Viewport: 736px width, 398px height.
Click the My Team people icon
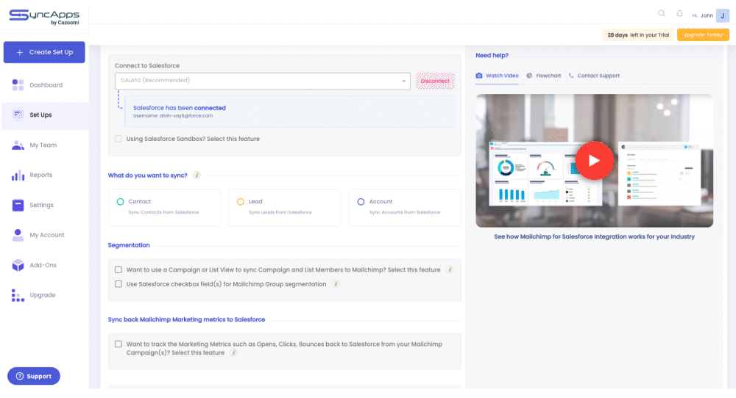(x=18, y=145)
